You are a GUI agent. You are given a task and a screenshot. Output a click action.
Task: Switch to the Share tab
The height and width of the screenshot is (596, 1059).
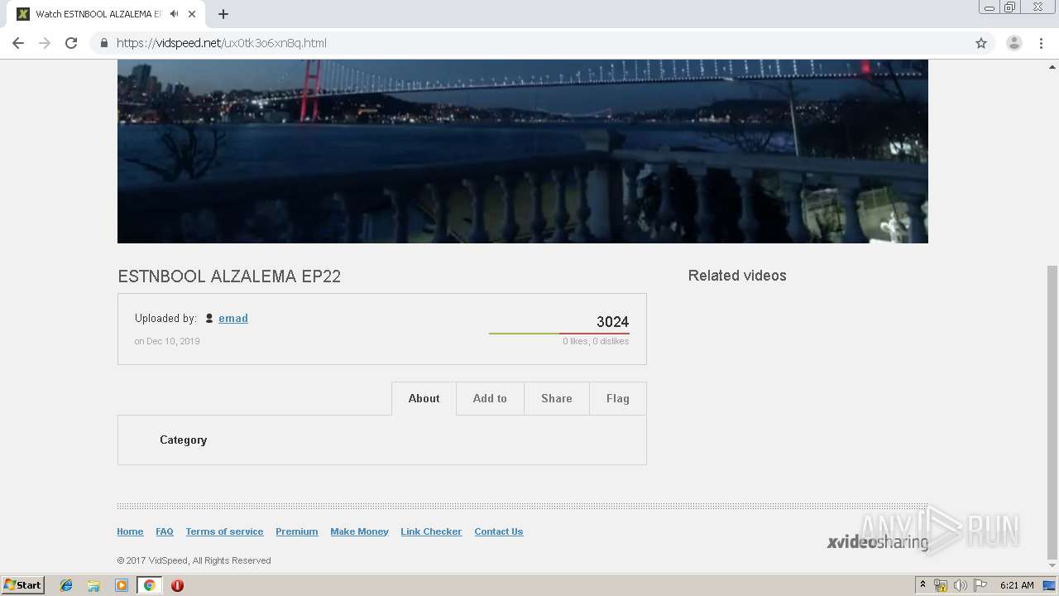[557, 398]
